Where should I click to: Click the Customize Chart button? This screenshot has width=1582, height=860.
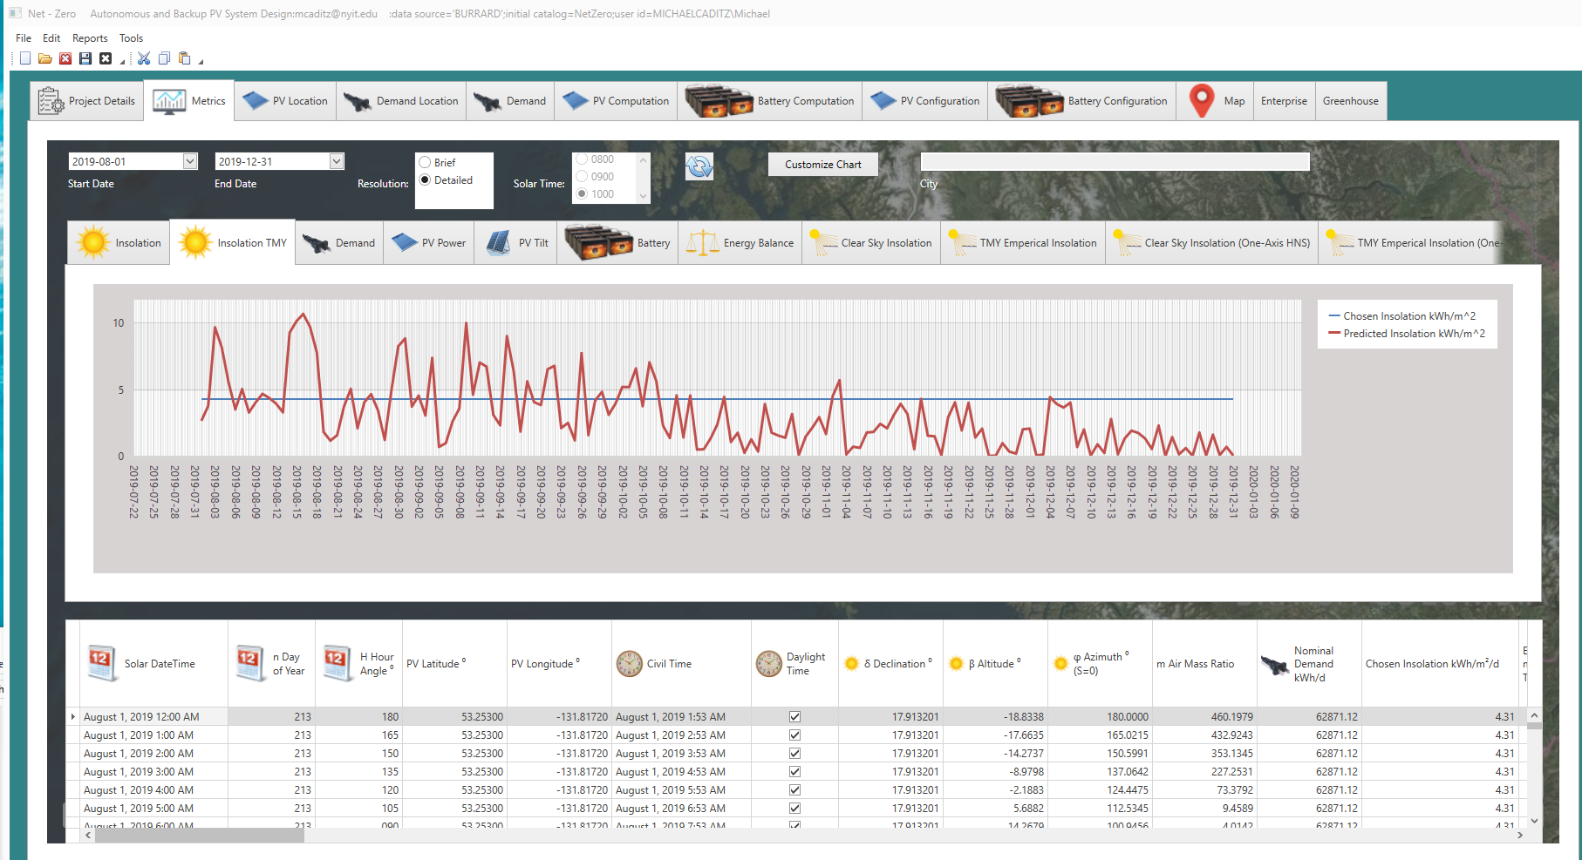(822, 164)
